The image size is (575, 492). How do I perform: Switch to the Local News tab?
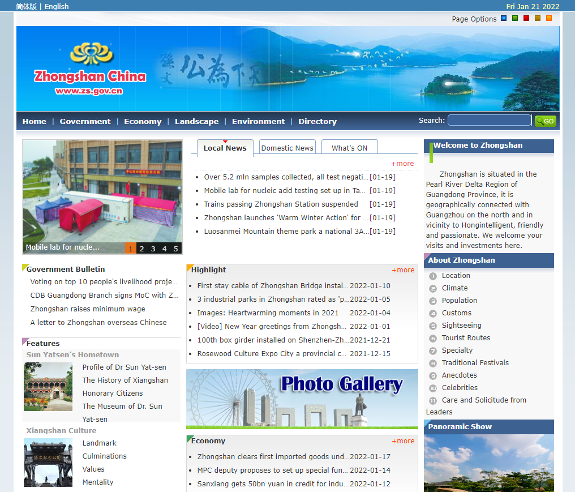(x=225, y=148)
